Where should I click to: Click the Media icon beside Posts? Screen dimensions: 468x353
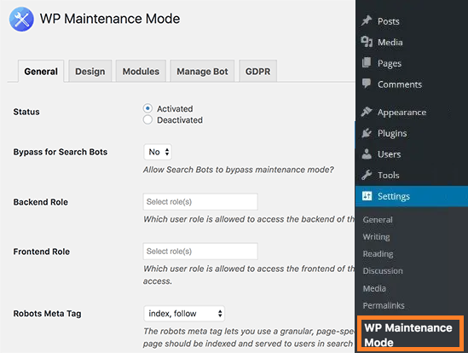(367, 42)
